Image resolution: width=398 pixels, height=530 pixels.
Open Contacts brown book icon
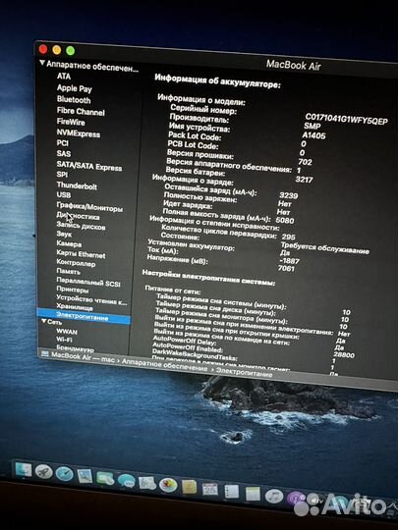coord(190,487)
